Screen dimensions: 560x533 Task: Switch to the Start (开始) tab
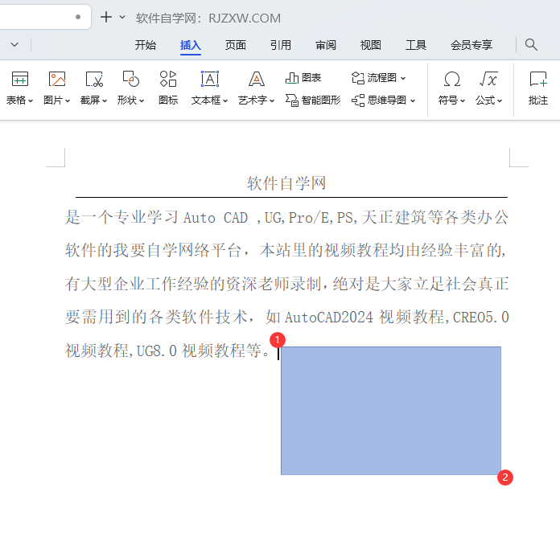coord(146,45)
